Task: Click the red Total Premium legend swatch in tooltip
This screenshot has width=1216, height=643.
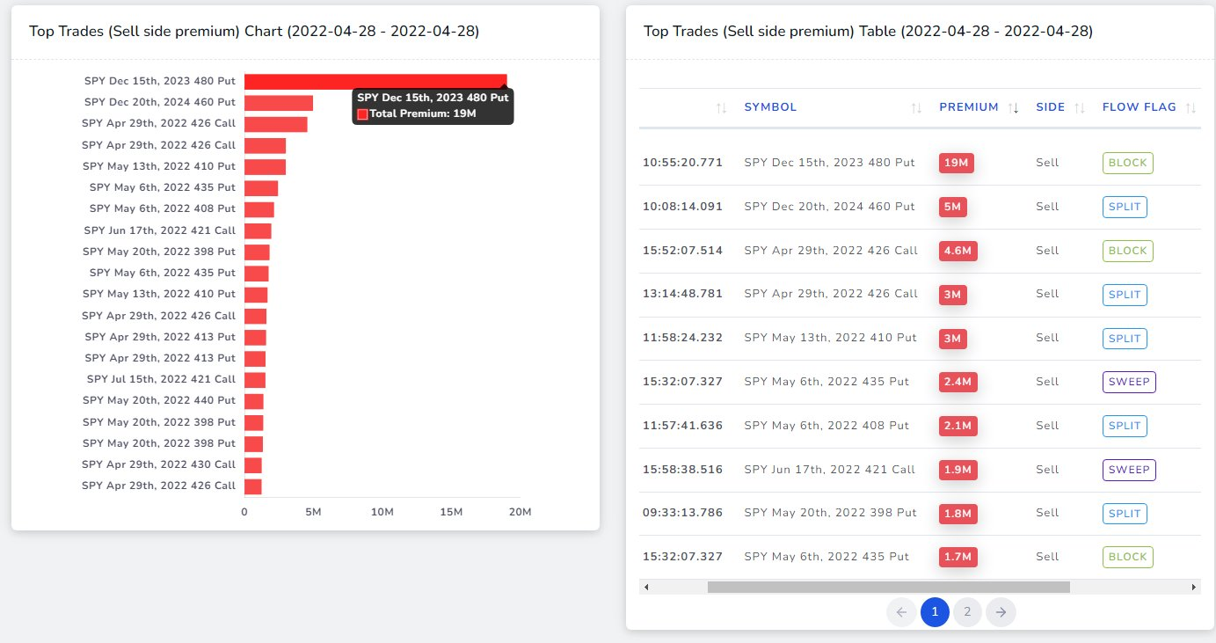Action: tap(362, 114)
